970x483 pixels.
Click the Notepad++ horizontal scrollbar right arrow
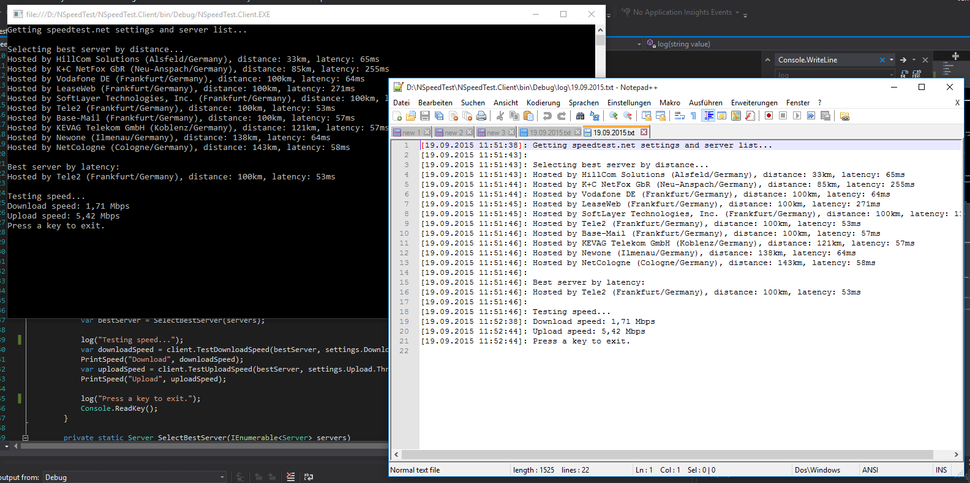coord(957,454)
